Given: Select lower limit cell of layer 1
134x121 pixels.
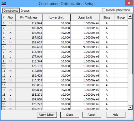Looking at the screenshot, I should point(57,23).
